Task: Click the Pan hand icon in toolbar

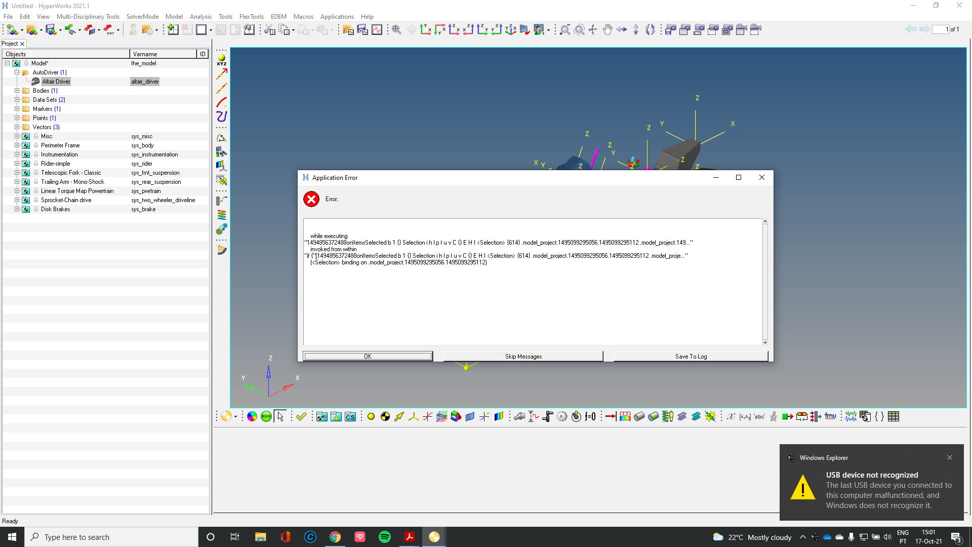Action: point(607,29)
